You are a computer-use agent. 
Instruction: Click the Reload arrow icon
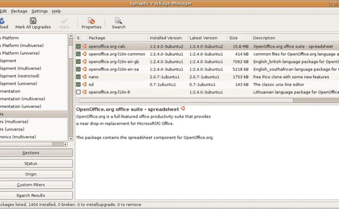pyautogui.click(x=2, y=21)
